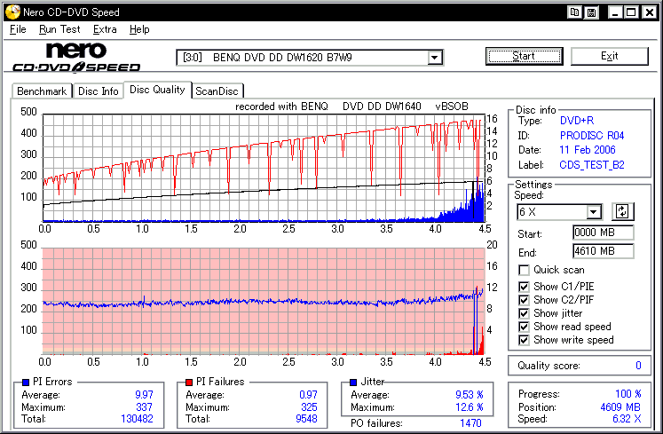
Task: Click the blue PI Errors legend square
Action: point(26,382)
